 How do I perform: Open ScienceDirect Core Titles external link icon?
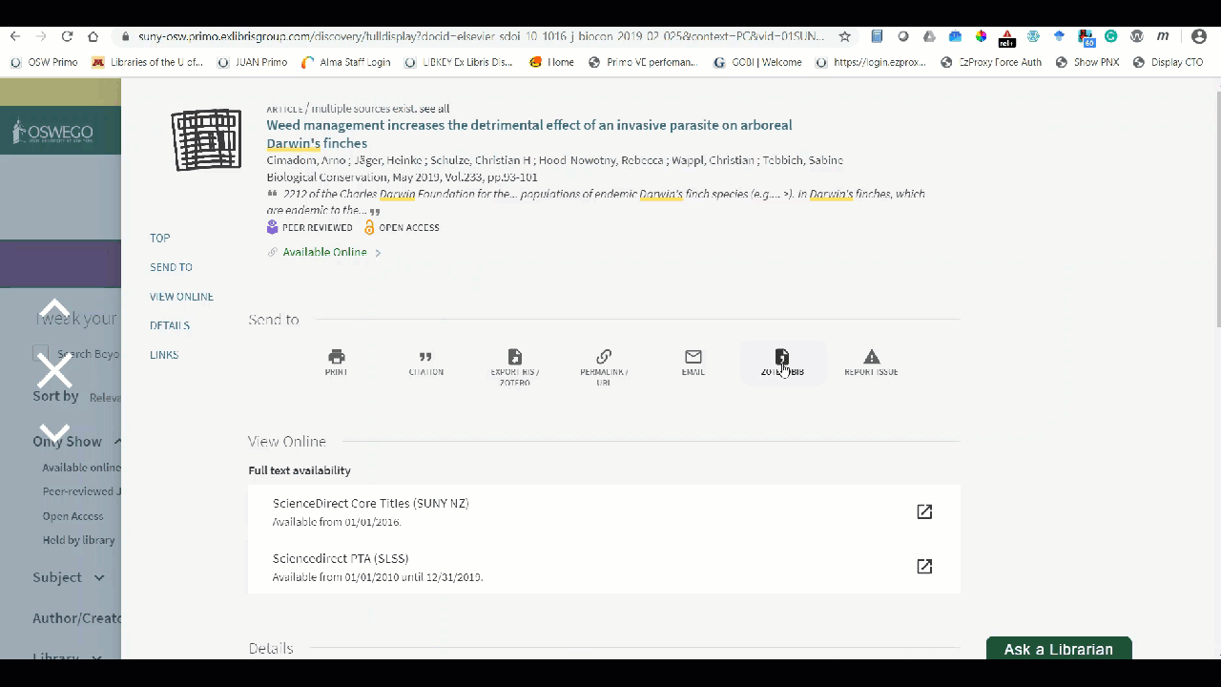pyautogui.click(x=923, y=511)
